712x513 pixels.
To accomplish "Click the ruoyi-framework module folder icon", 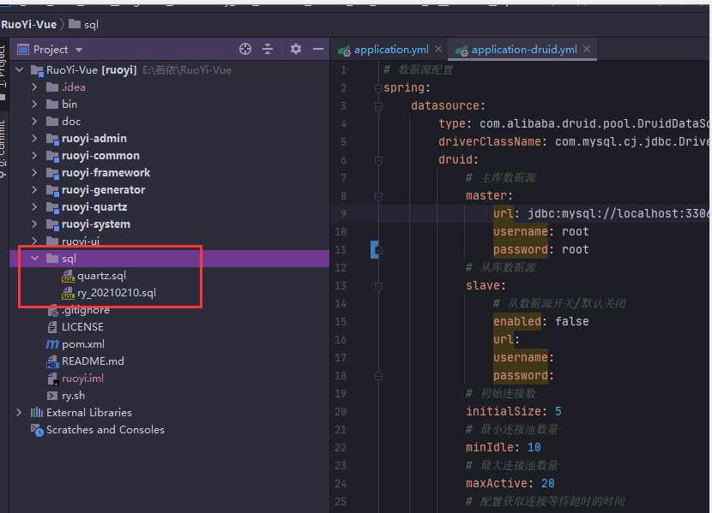I will tap(52, 173).
